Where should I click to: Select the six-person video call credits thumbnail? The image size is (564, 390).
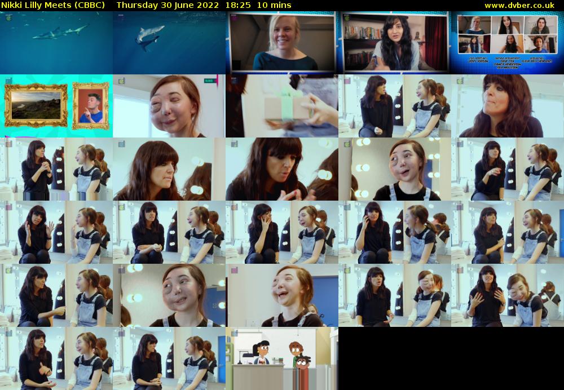(508, 43)
